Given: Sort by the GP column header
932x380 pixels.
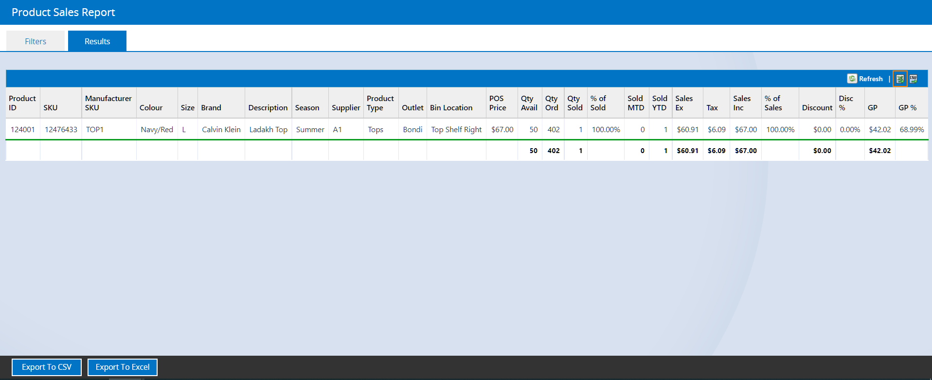Looking at the screenshot, I should pos(880,103).
